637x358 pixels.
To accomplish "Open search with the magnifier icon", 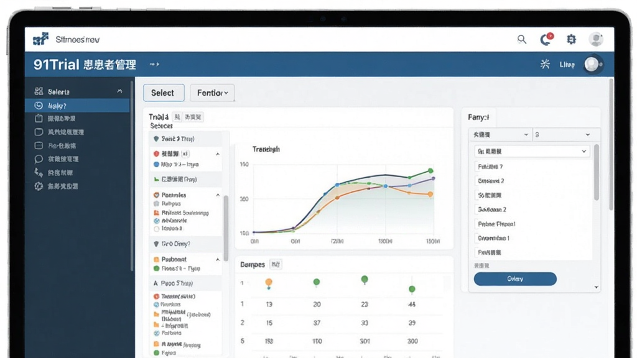I will pos(522,39).
